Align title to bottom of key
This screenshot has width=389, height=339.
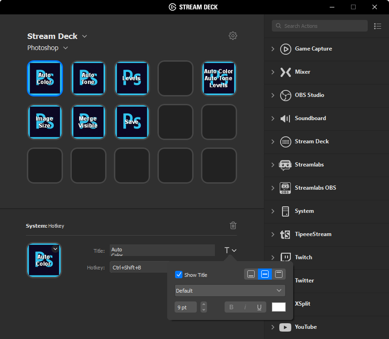point(251,274)
